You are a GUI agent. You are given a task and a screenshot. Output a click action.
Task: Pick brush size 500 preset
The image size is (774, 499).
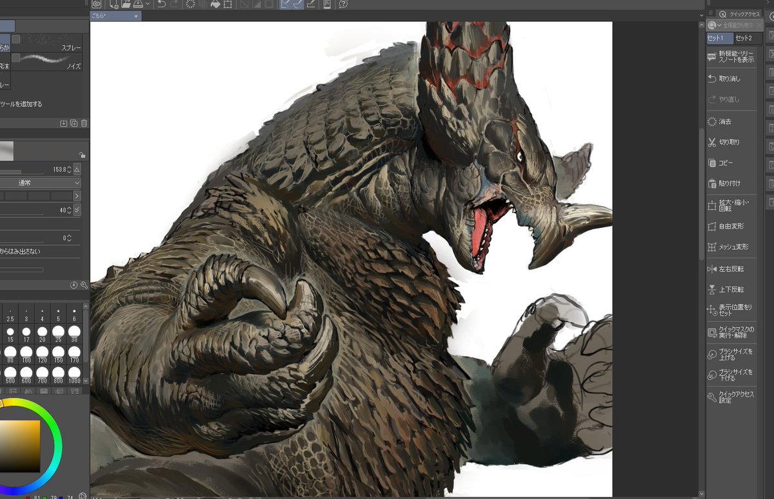pyautogui.click(x=10, y=375)
